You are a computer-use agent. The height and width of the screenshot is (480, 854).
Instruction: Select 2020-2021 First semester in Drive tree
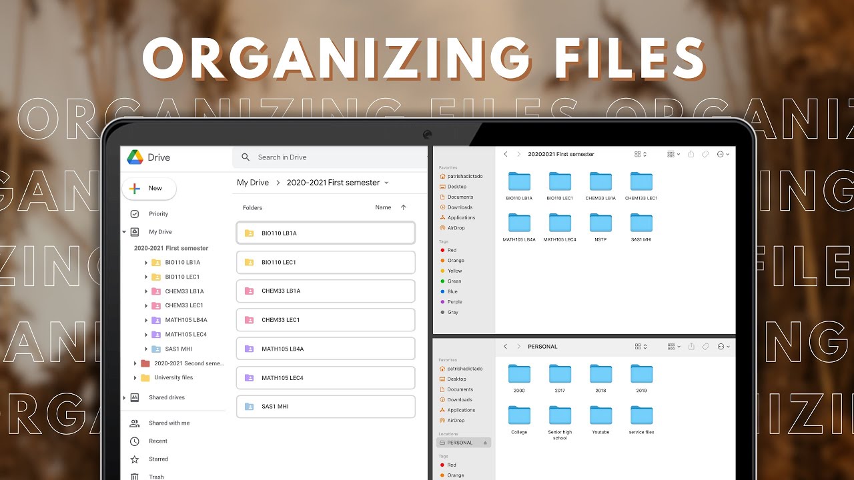(171, 248)
